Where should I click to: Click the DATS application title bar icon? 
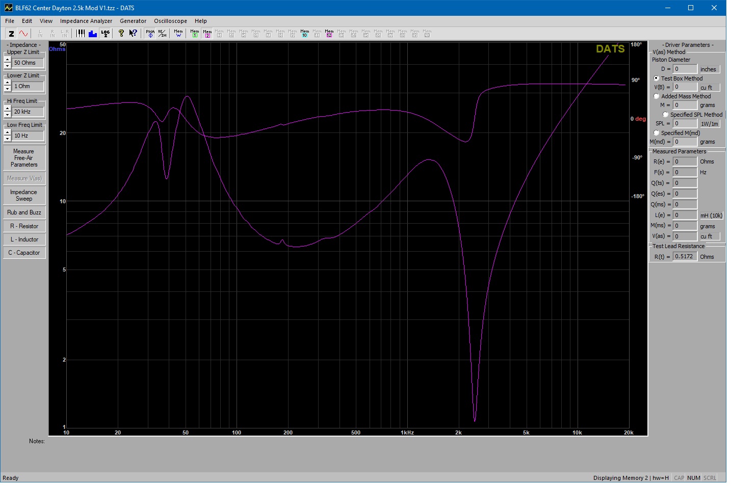tap(8, 8)
